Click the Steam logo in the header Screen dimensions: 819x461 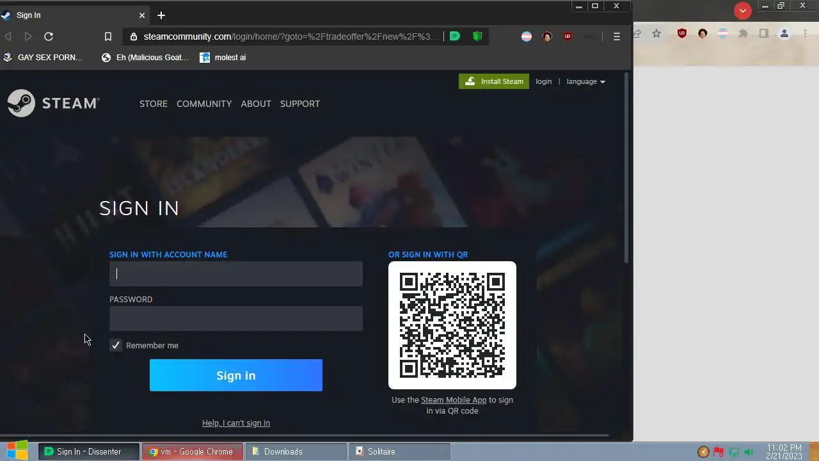54,103
